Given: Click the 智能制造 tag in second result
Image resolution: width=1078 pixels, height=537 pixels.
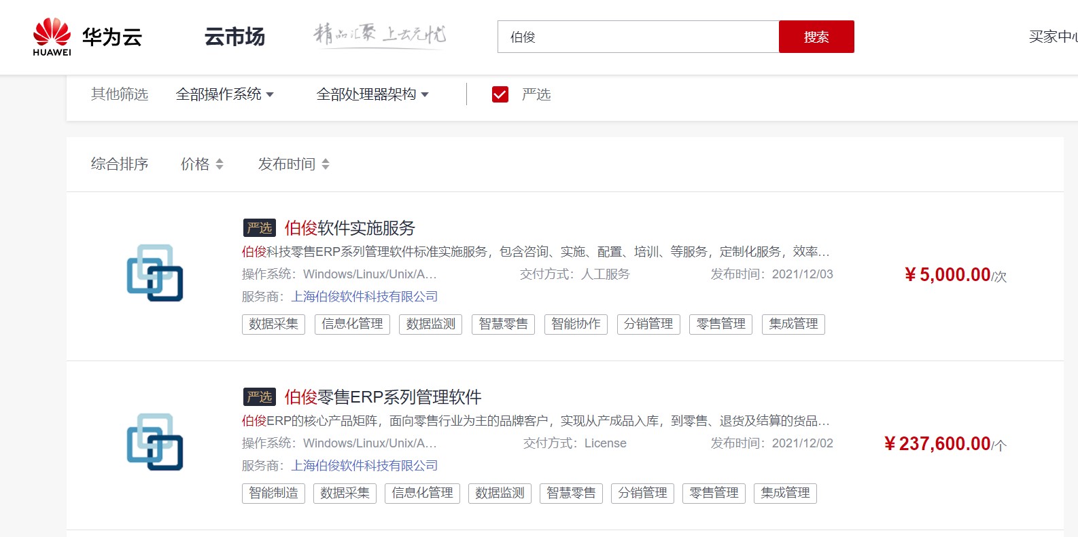Looking at the screenshot, I should tap(273, 493).
